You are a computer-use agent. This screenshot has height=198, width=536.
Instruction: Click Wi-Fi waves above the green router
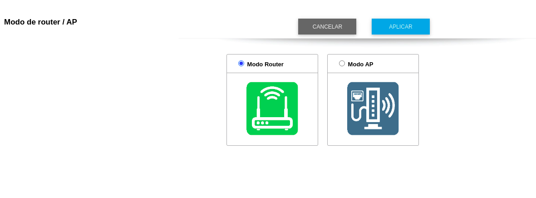click(272, 93)
